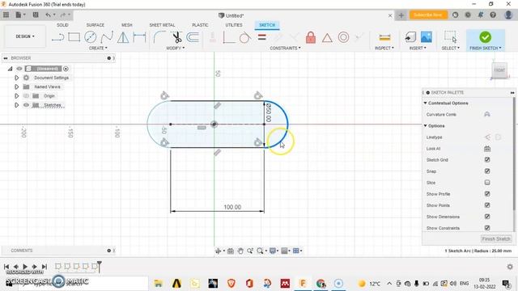
Task: Expand Document Settings tree node
Action: [16, 78]
